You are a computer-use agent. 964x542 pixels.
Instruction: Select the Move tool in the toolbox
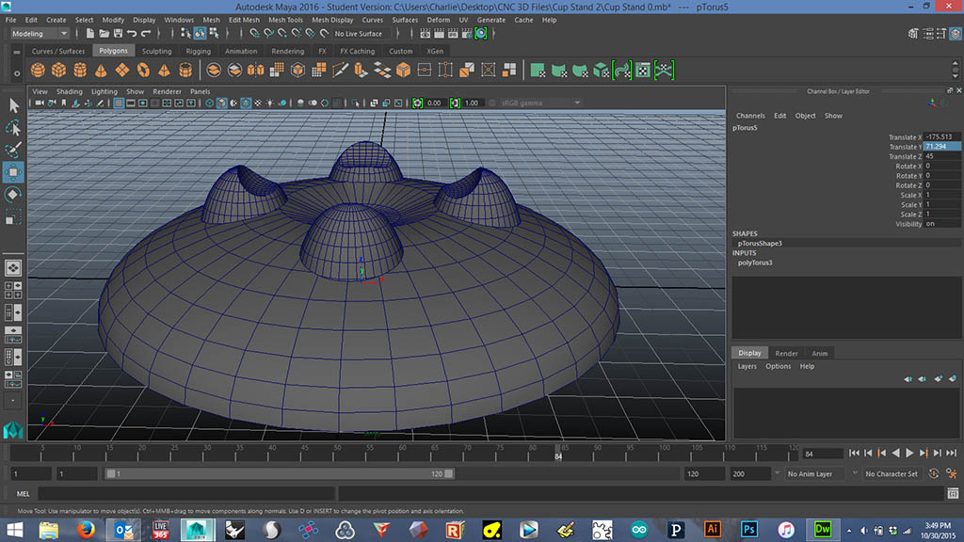13,171
